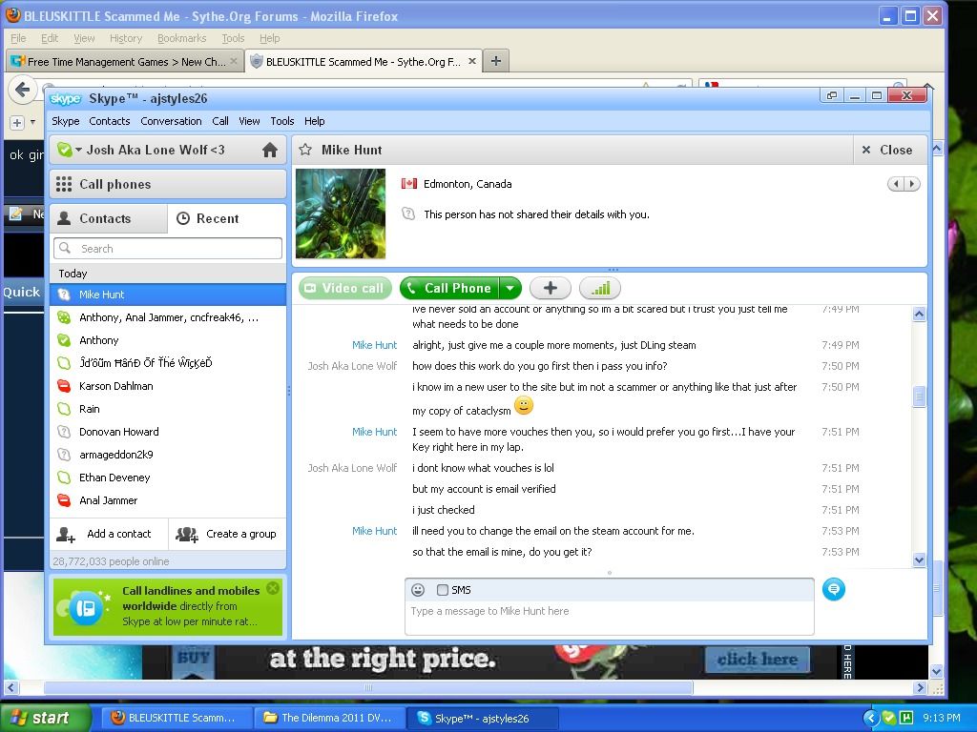This screenshot has height=732, width=977.
Task: Click the Create a group icon
Action: point(186,534)
